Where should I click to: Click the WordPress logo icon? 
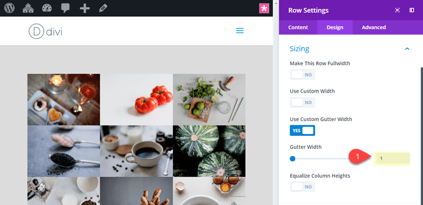coord(10,8)
